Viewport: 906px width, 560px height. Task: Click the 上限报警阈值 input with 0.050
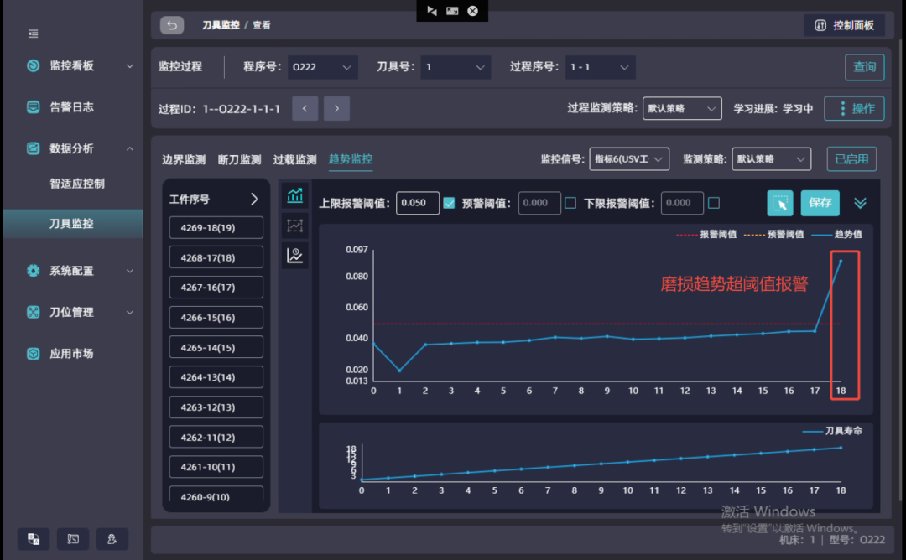click(417, 203)
